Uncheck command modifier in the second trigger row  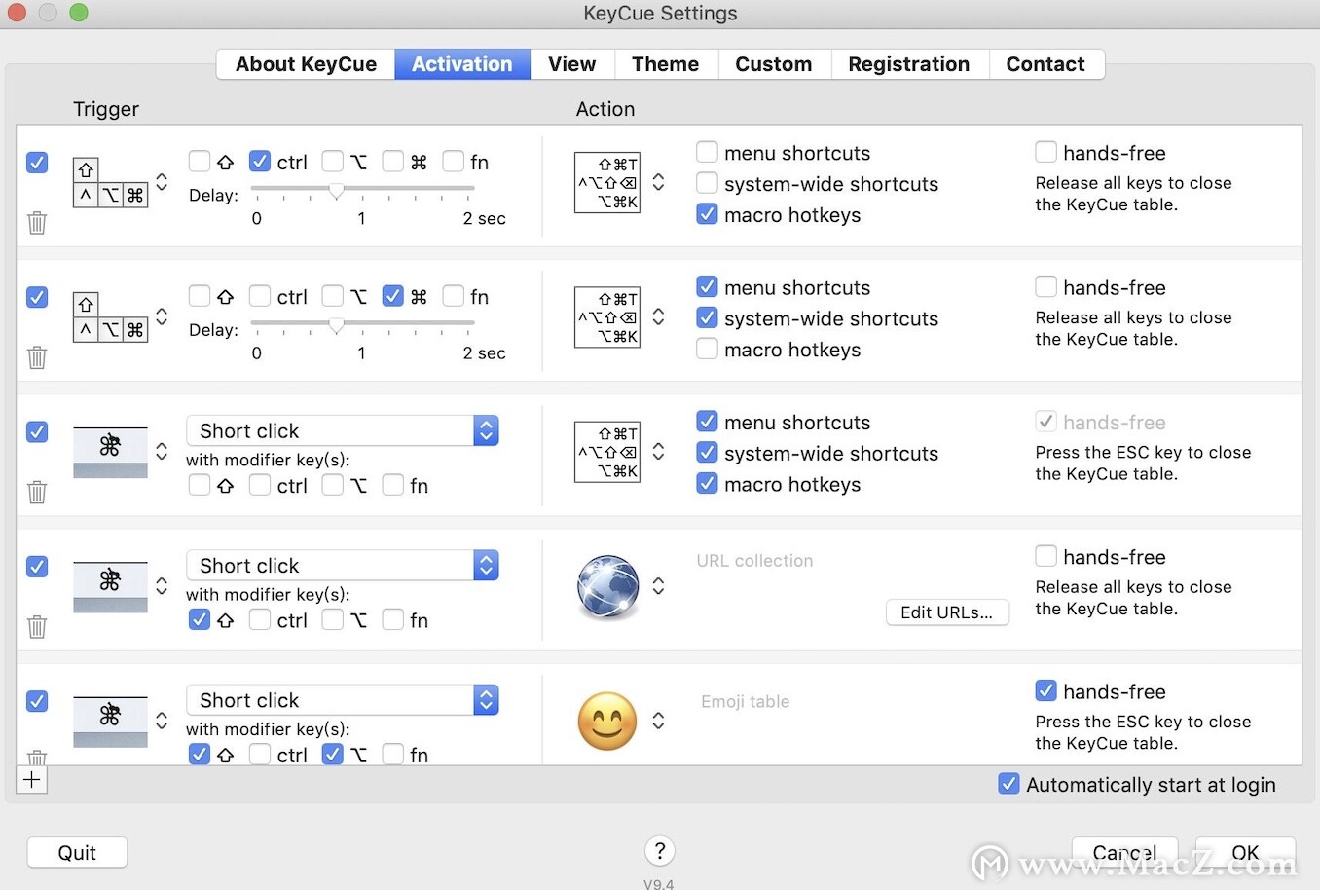392,295
